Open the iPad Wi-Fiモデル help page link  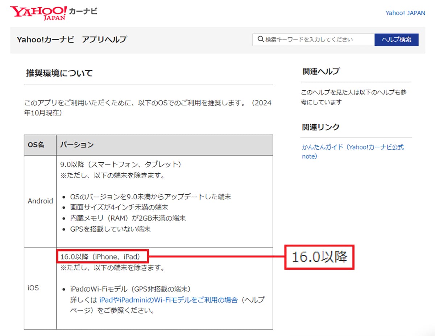pyautogui.click(x=169, y=300)
